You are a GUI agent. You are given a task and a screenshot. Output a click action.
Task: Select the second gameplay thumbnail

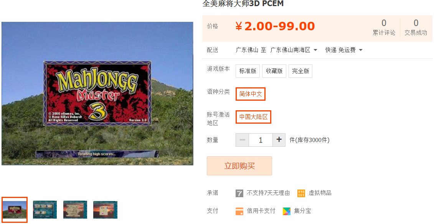coord(45,209)
